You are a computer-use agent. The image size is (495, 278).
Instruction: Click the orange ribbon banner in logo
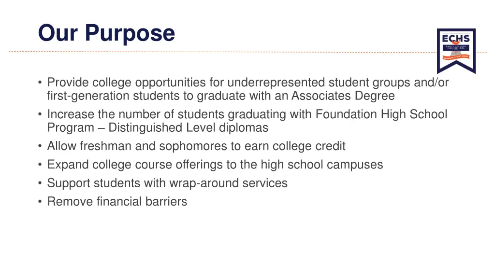(456, 57)
